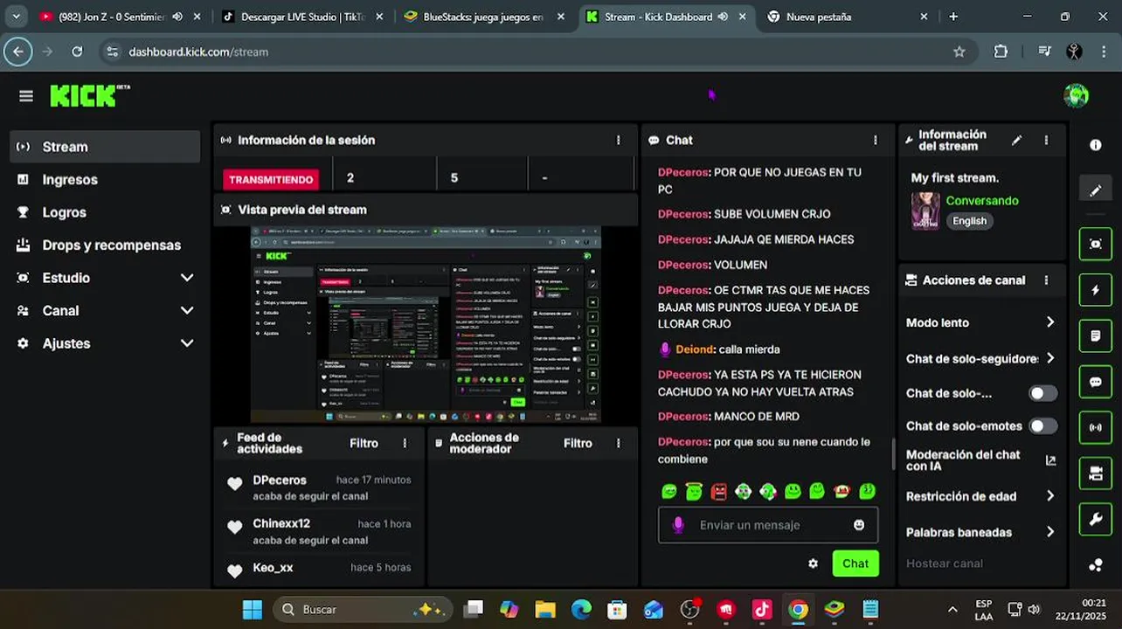Viewport: 1122px width, 629px height.
Task: Focus the Enviar un mensaje field
Action: (768, 525)
